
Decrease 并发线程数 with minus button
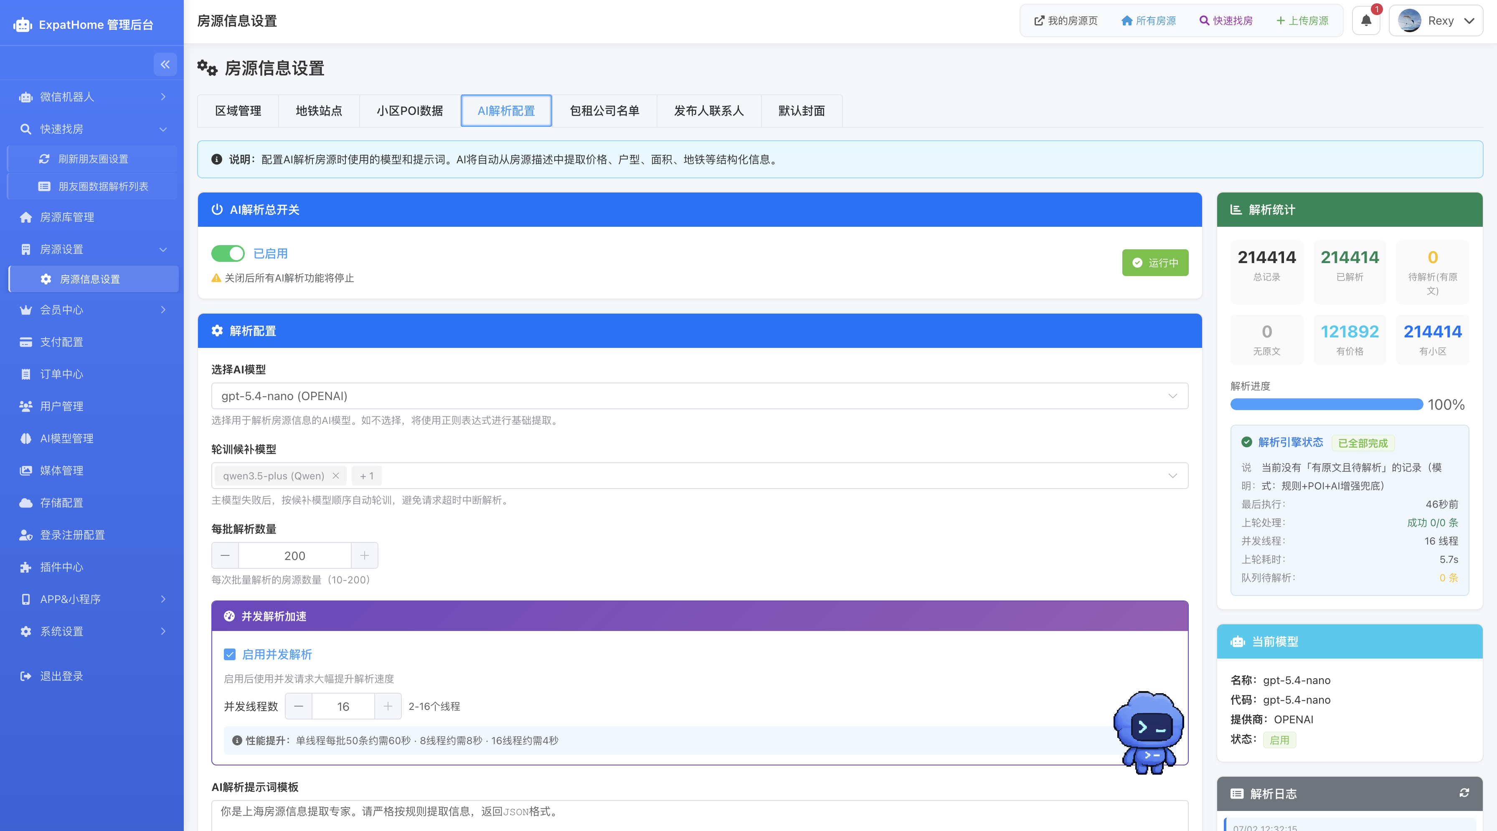click(299, 706)
